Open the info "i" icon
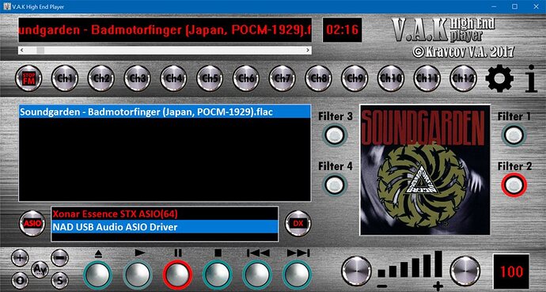The height and width of the screenshot is (292, 546). [531, 78]
